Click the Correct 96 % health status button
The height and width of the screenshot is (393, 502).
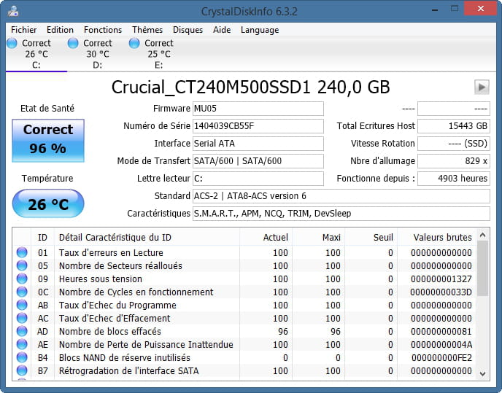[x=48, y=141]
